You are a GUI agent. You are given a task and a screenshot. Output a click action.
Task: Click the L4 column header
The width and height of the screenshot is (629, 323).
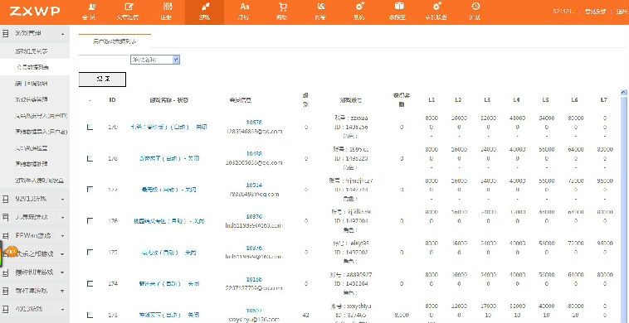click(x=517, y=100)
